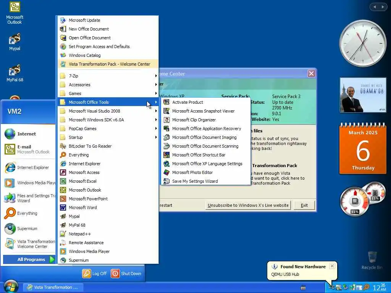
Task: Expand the Startup folder submenu
Action: click(x=108, y=137)
